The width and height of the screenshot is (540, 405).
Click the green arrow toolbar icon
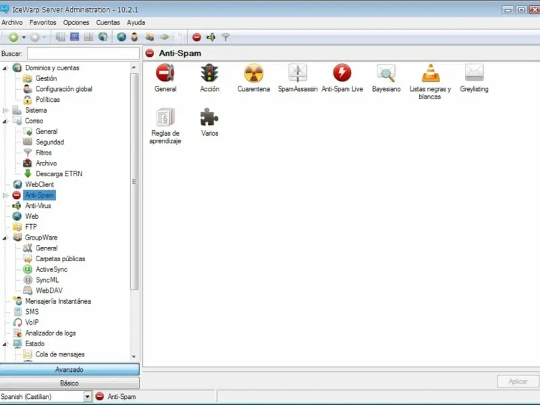pyautogui.click(x=164, y=37)
